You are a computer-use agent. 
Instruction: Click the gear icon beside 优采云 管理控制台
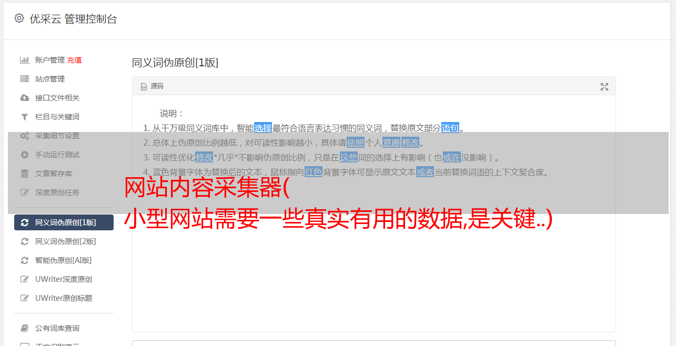(19, 18)
